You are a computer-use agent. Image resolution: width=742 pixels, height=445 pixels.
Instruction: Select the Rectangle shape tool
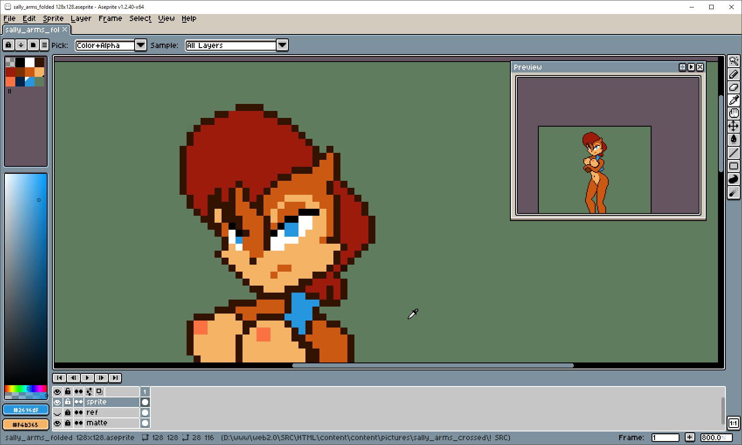pyautogui.click(x=733, y=166)
